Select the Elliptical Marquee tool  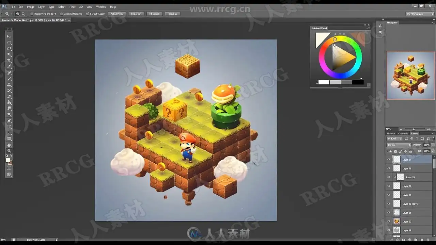coord(9,43)
